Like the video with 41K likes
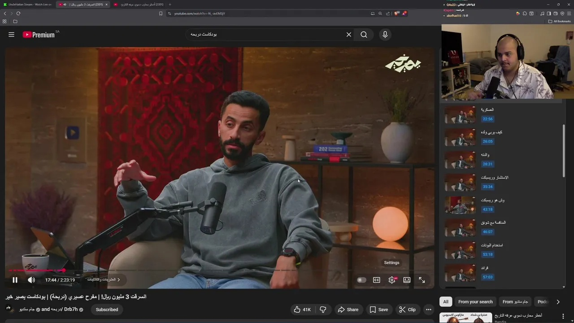Viewport: 574px width, 323px height. pyautogui.click(x=302, y=310)
